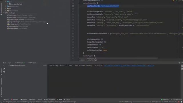Open the Build Variants side tool window
Image resolution: width=183 pixels, height=103 pixels.
coord(1,92)
